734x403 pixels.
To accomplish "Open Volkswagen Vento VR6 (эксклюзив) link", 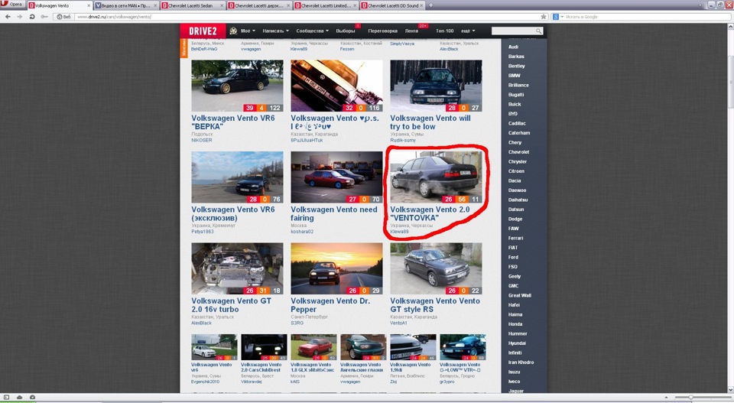I will 233,213.
